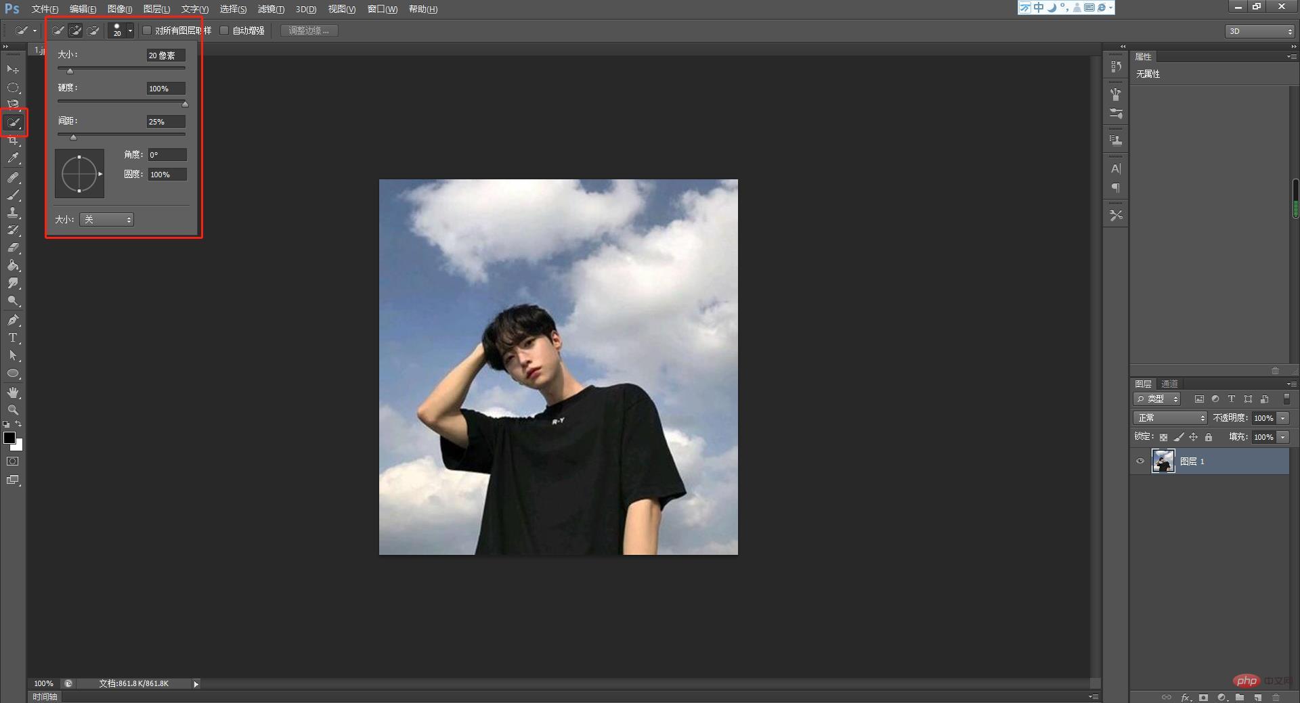Open pen pressure 大小 dropdown set to 关
This screenshot has width=1300, height=703.
106,219
